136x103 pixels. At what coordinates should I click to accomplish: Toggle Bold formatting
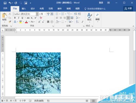(x=15, y=18)
